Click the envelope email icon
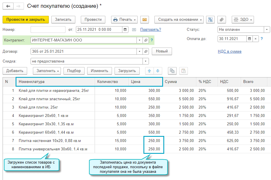Screen dimensions: 271x180 tap(145, 20)
